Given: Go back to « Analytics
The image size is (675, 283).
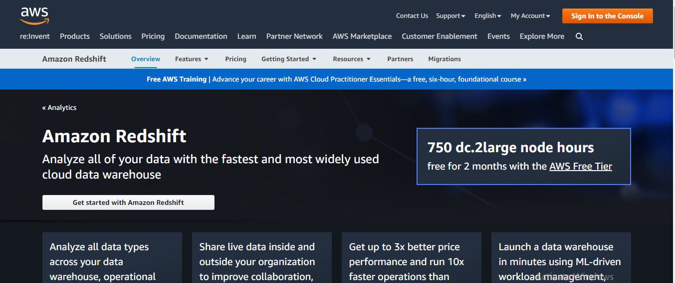Looking at the screenshot, I should [x=59, y=107].
